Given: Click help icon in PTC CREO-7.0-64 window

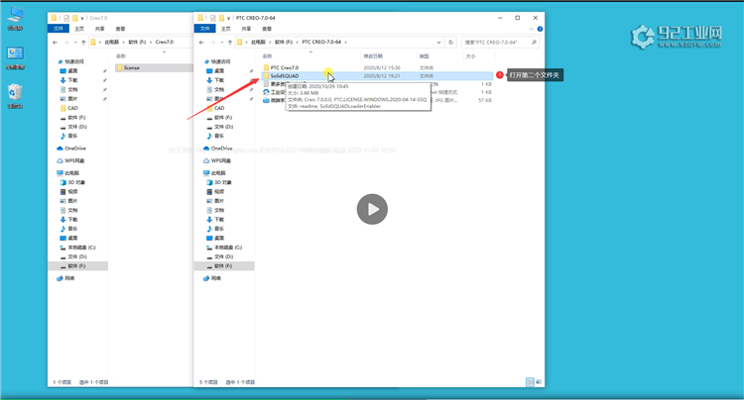Looking at the screenshot, I should coord(540,29).
